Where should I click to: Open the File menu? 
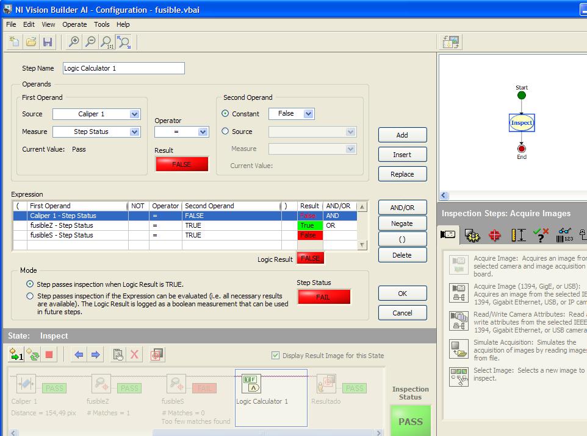click(11, 24)
